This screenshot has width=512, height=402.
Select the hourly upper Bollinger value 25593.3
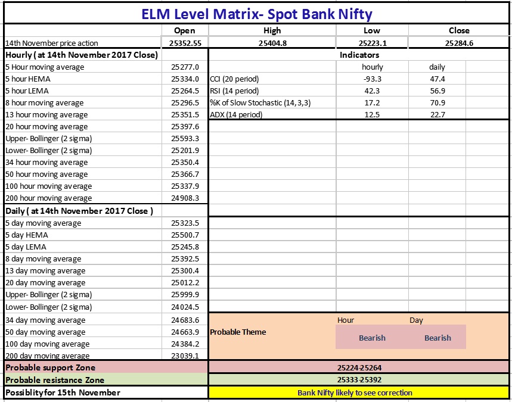tap(185, 138)
